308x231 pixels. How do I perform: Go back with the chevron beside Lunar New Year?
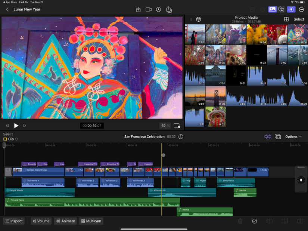coord(7,9)
